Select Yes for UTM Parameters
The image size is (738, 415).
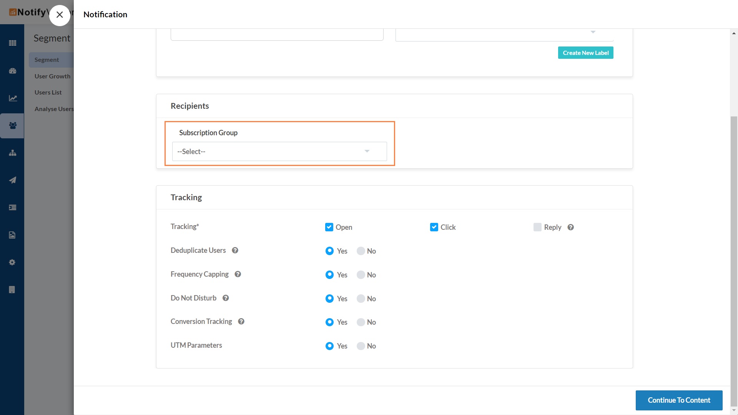pos(329,346)
